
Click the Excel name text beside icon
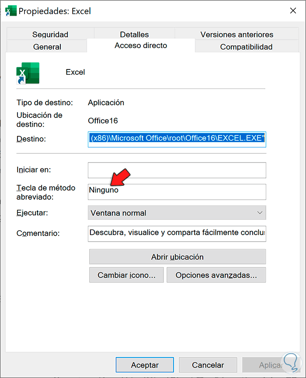click(x=75, y=72)
